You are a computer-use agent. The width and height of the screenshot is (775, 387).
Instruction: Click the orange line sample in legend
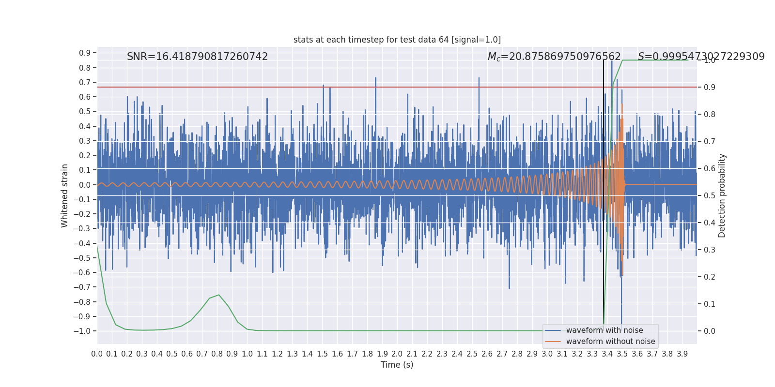point(553,342)
